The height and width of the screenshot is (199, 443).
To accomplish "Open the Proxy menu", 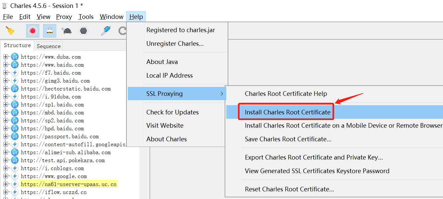I will click(64, 17).
